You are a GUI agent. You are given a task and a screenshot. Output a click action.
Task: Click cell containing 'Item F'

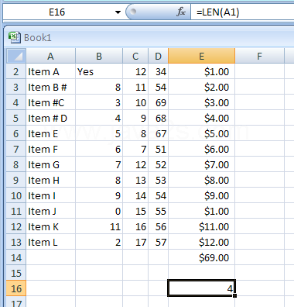click(50, 149)
